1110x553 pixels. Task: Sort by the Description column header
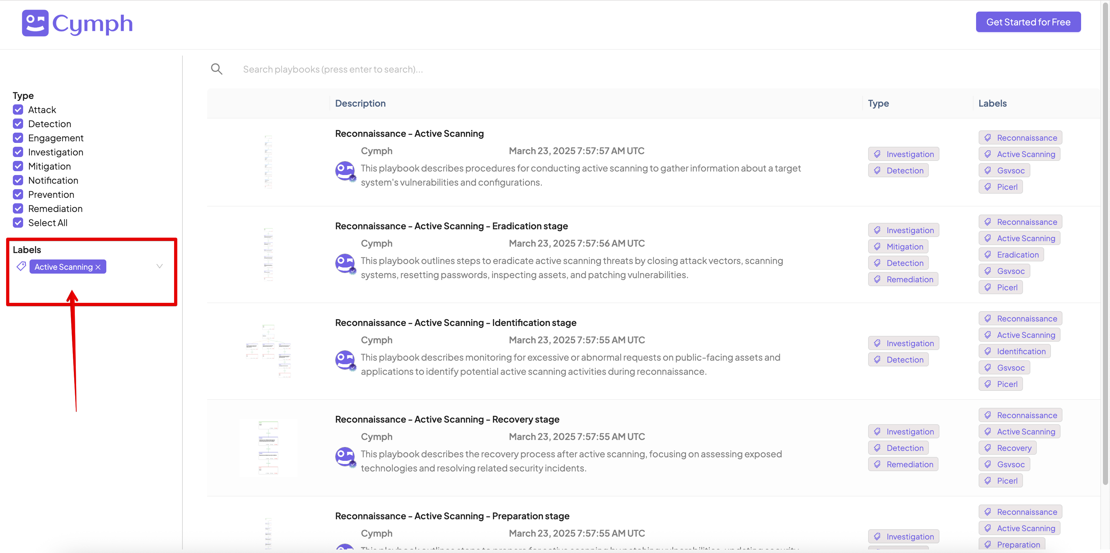[x=360, y=103]
